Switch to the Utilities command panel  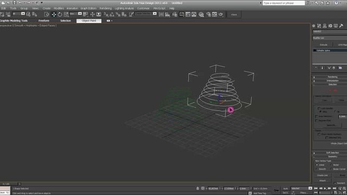341,26
